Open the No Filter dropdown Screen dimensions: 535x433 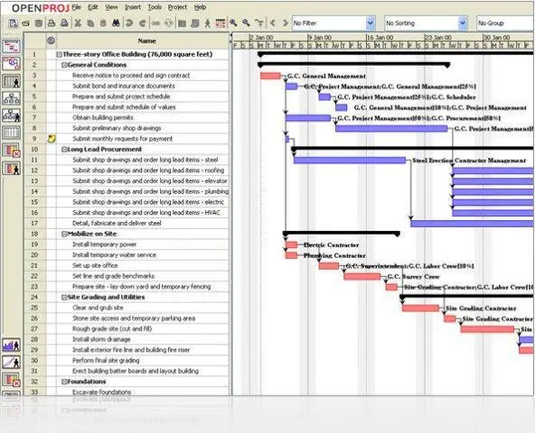[371, 23]
